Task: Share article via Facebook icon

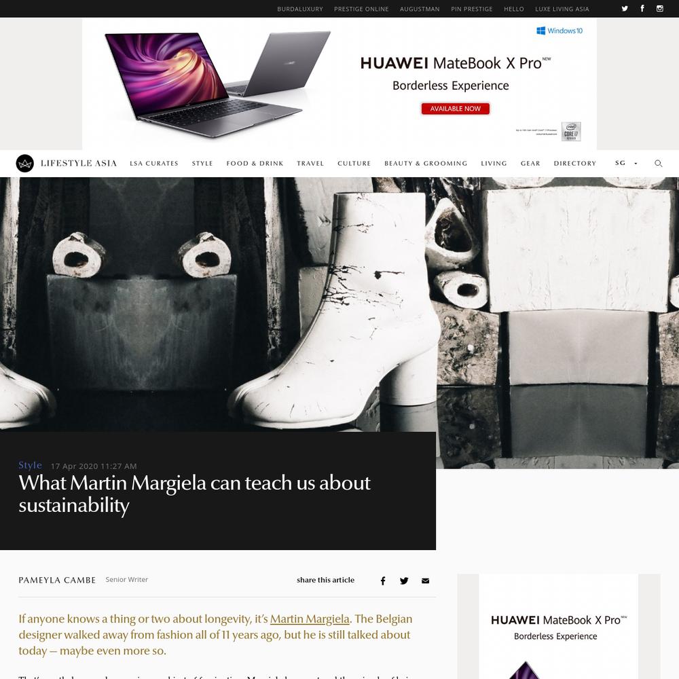Action: [x=383, y=581]
